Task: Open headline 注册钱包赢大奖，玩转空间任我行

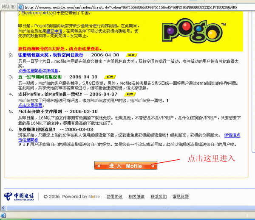Action: [x=51, y=55]
